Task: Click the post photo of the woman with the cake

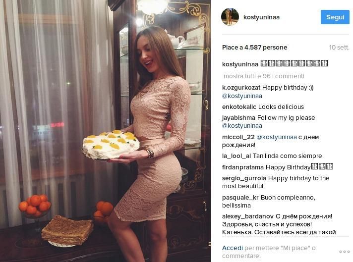Action: [106, 131]
